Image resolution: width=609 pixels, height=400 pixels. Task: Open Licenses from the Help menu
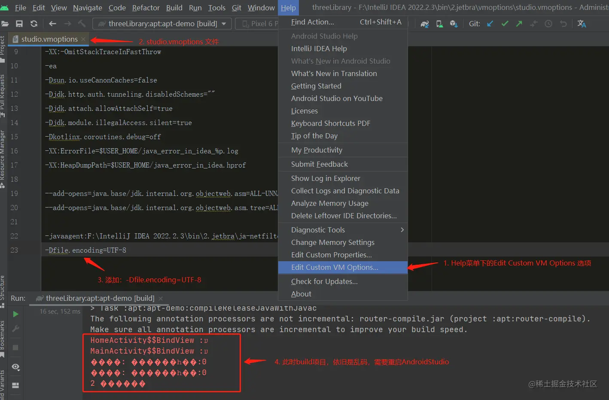pos(343,111)
